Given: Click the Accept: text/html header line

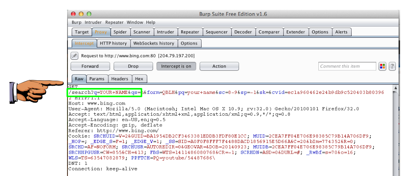Looking at the screenshot, I should tap(179, 115).
